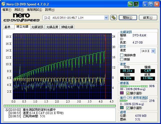Viewport: 161px width, 124px height.
Task: Maximize the Nero CD-DVD Speed window
Action: [151, 4]
